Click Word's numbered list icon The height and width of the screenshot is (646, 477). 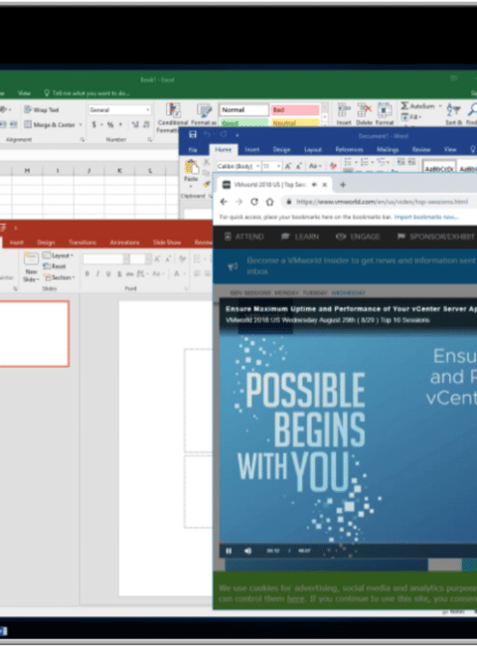point(365,161)
